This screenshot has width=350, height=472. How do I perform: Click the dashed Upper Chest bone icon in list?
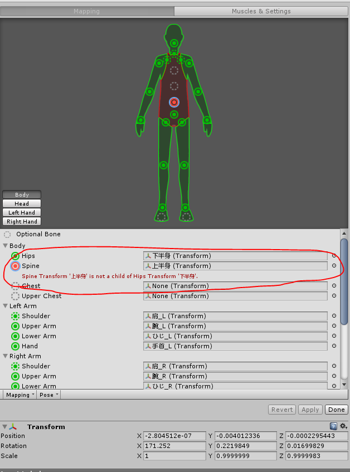pyautogui.click(x=15, y=296)
